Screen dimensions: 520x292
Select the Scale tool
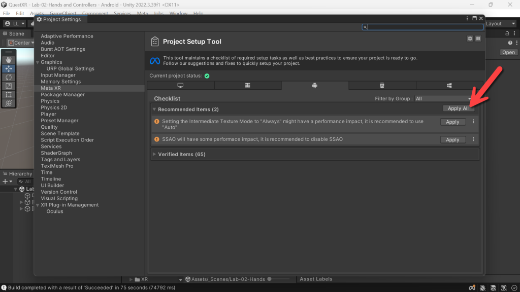point(9,86)
